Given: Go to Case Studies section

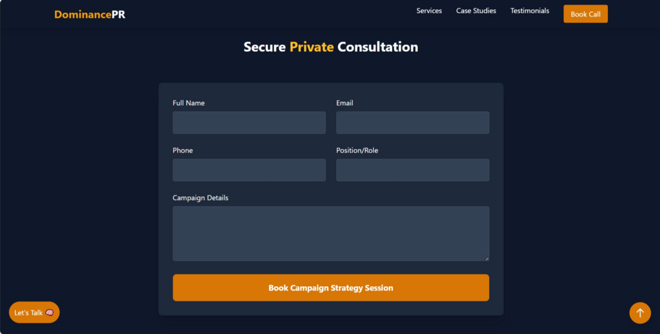Looking at the screenshot, I should pyautogui.click(x=476, y=10).
